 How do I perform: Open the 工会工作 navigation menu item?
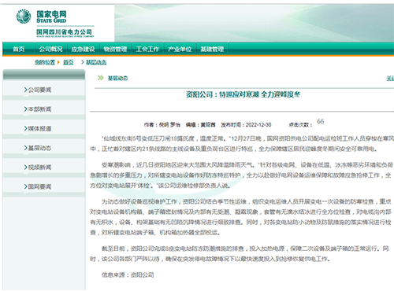[147, 49]
